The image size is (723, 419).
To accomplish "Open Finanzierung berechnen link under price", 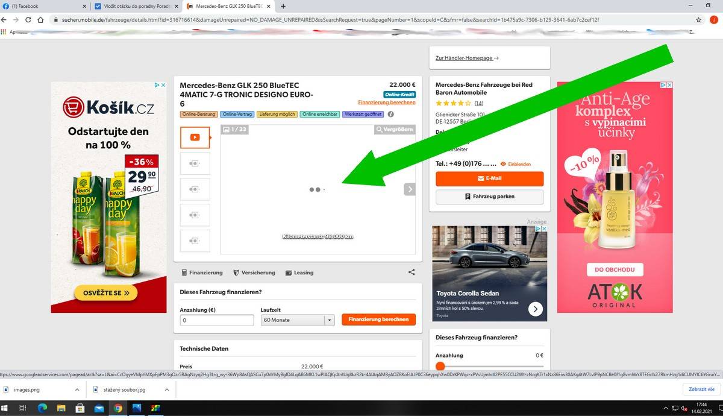I will [387, 102].
